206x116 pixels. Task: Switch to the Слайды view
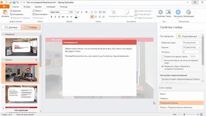pyautogui.click(x=31, y=27)
